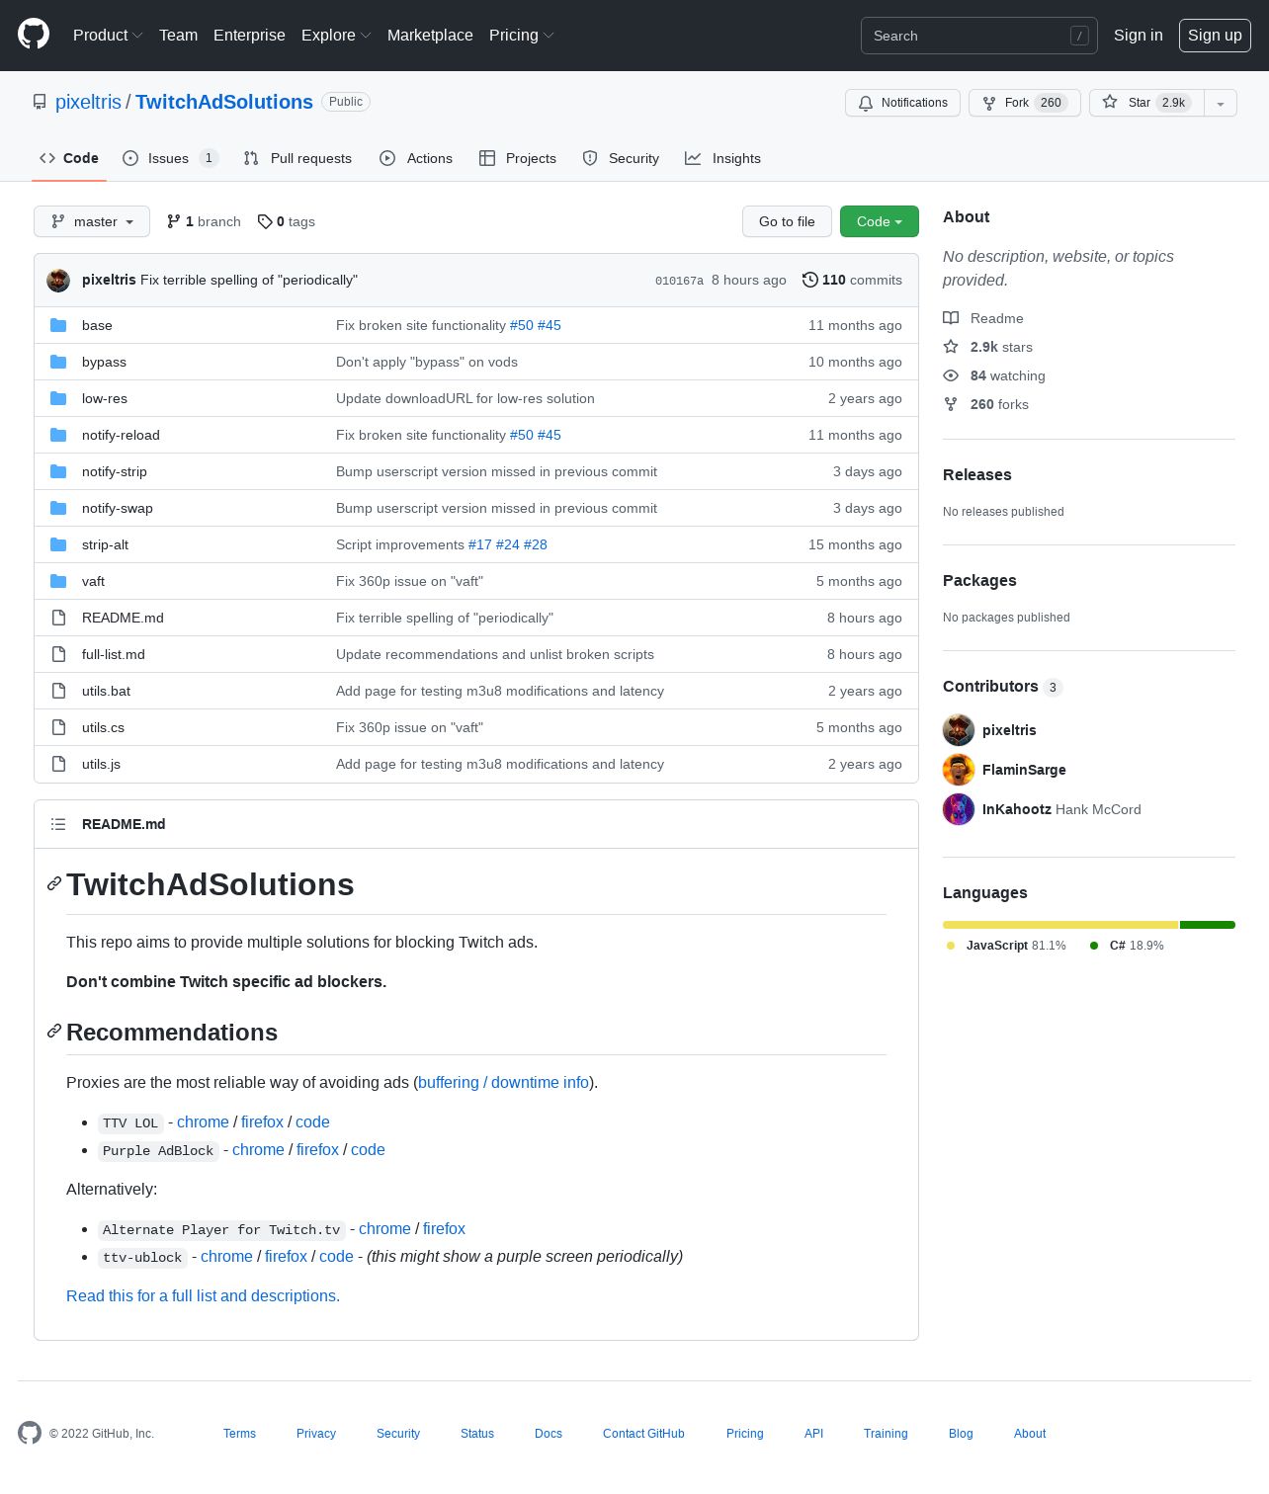Image resolution: width=1269 pixels, height=1494 pixels.
Task: Click the anchor link icon beside Recommendations heading
Action: (x=54, y=1031)
